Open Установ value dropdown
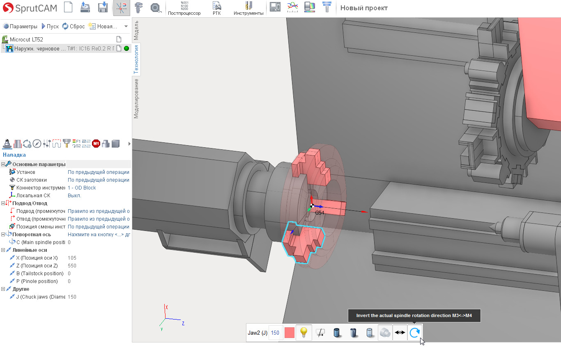The width and height of the screenshot is (561, 347). click(x=99, y=172)
